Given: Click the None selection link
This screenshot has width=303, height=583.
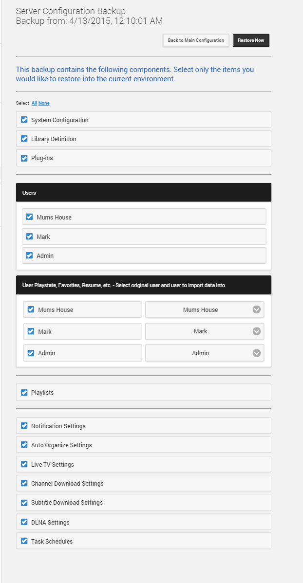Looking at the screenshot, I should tap(44, 103).
